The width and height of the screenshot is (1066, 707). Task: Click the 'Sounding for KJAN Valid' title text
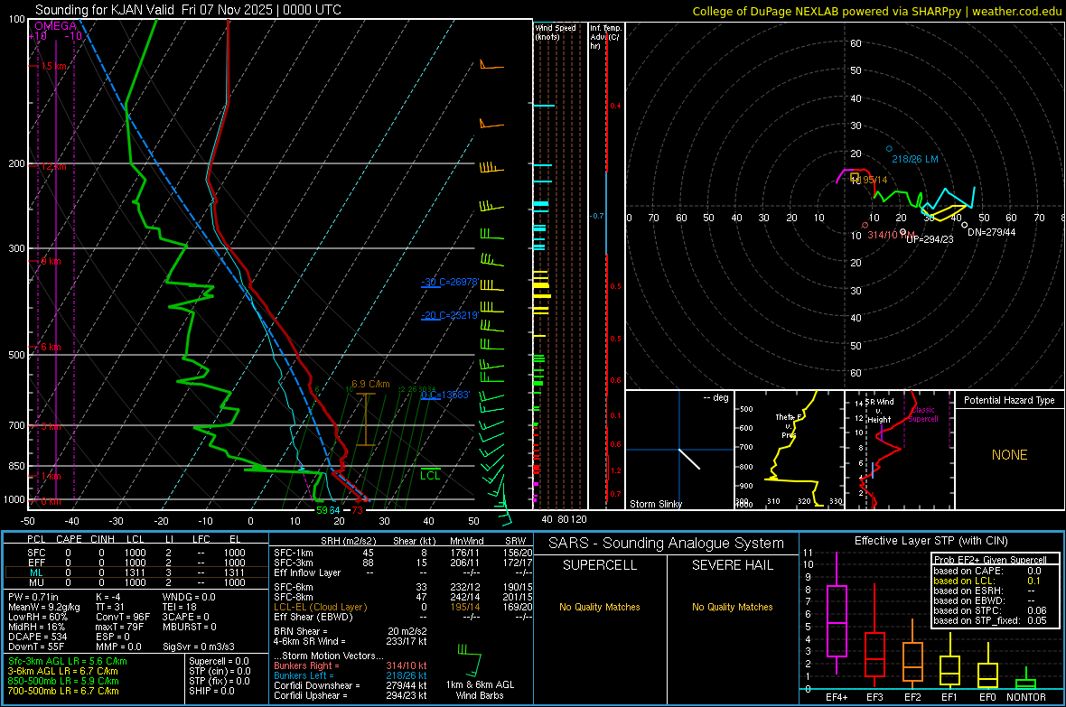coord(105,10)
